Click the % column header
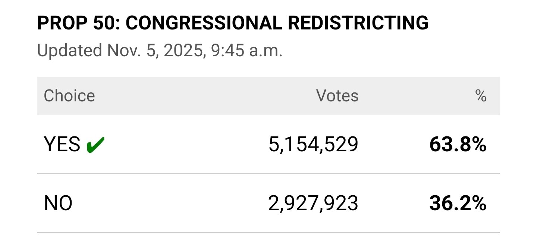Viewport: 537px width, 243px height. coord(481,96)
